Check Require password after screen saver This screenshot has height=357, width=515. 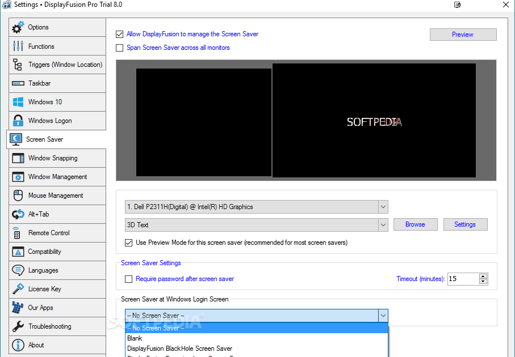pyautogui.click(x=129, y=279)
